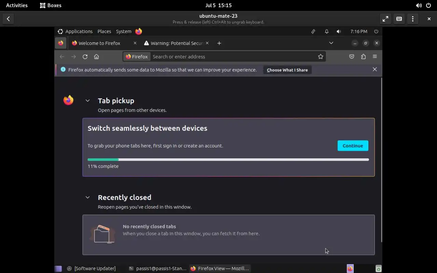Image resolution: width=437 pixels, height=273 pixels.
Task: Click Choose What I Share button
Action: [x=287, y=70]
